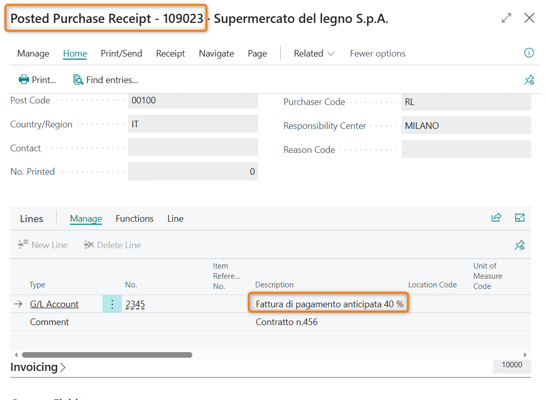The image size is (546, 400).
Task: Expand the Lines part to full view
Action: 519,218
